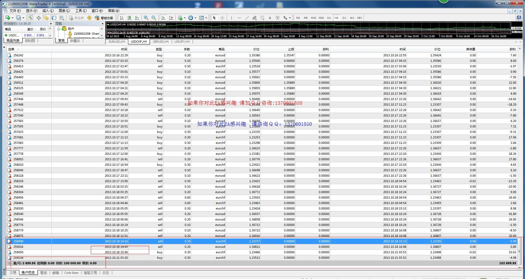Open the Strategy Tester icon
The width and height of the screenshot is (525, 279).
(62, 18)
